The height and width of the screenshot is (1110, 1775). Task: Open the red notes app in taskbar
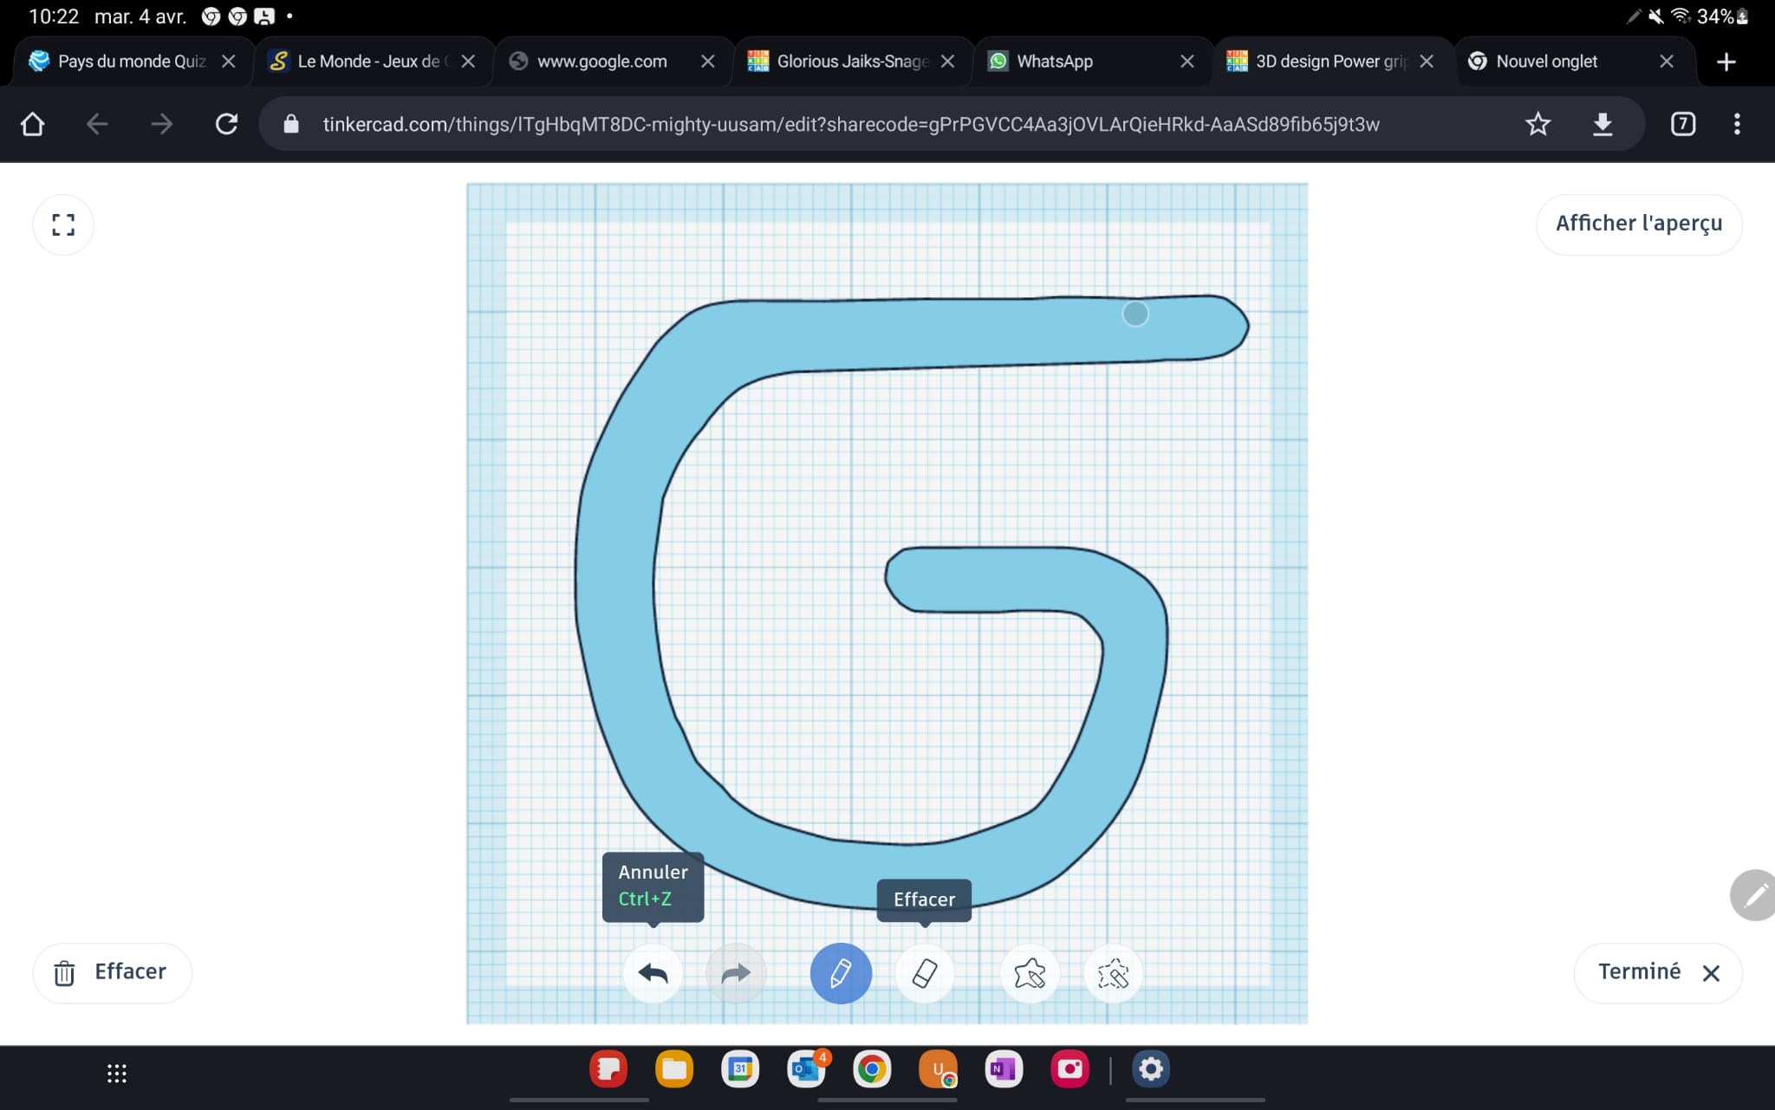coord(608,1069)
